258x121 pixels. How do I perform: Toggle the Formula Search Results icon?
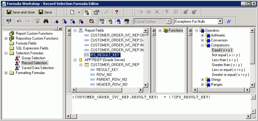point(127,21)
